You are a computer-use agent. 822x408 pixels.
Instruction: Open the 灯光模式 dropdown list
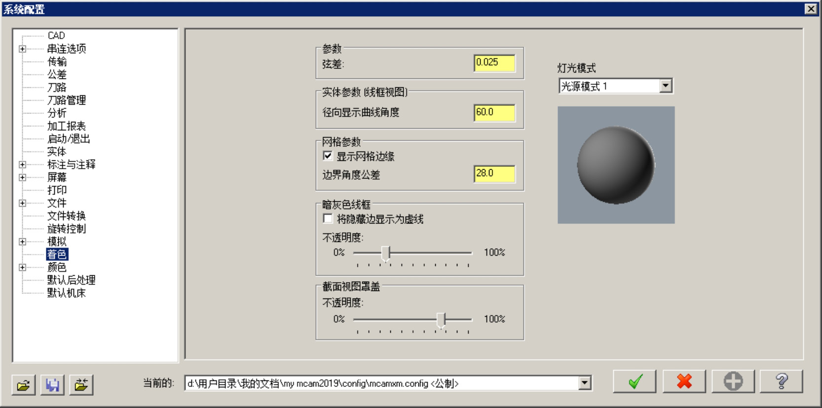(x=666, y=86)
